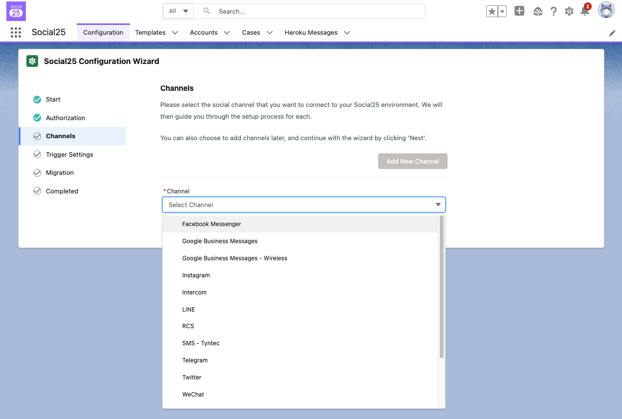Viewport: 622px width, 419px height.
Task: Click the Add New Channel button
Action: (x=412, y=161)
